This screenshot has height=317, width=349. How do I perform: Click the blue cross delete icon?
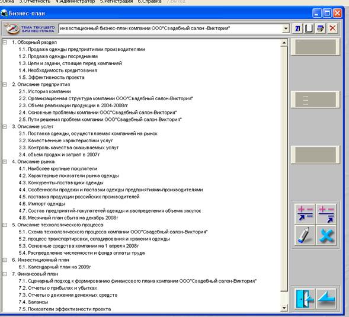(x=326, y=235)
